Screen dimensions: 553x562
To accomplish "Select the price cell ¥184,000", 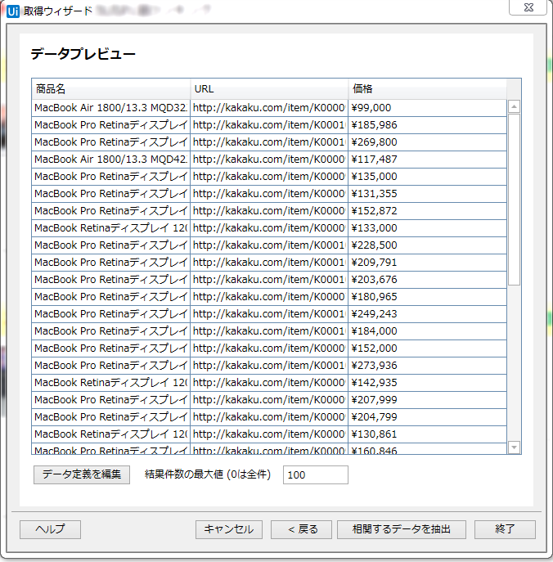I will pos(428,331).
